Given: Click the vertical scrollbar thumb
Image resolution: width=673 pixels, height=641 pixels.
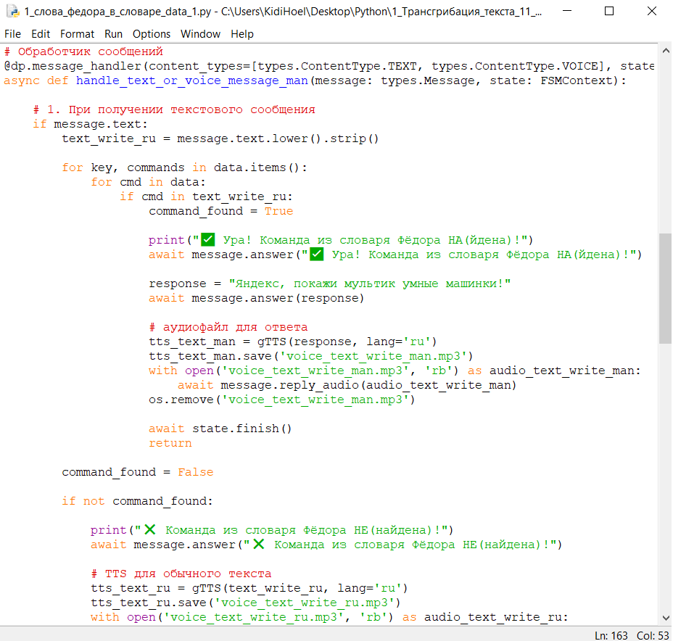Looking at the screenshot, I should pos(665,288).
